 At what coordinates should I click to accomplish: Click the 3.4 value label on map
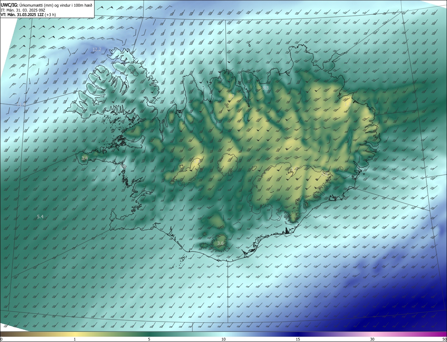(x=85, y=158)
